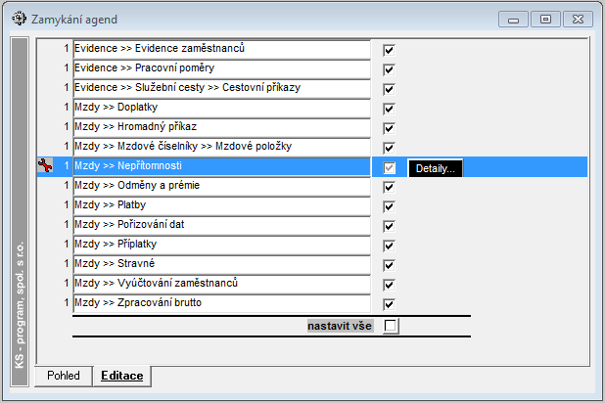Open Detaily for the Nepřítomnosti row

click(436, 168)
